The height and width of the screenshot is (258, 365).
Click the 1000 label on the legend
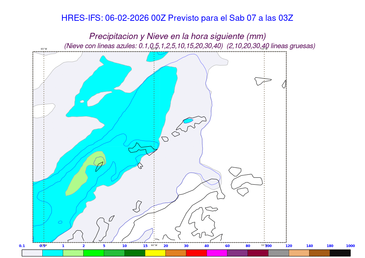tap(350, 246)
